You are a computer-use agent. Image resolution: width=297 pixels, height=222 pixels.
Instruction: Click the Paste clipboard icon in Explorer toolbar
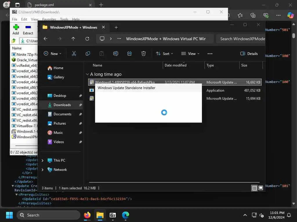[102, 53]
